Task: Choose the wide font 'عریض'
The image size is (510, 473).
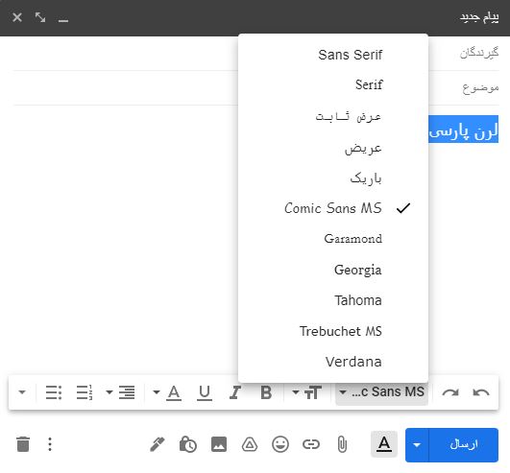Action: pyautogui.click(x=333, y=148)
